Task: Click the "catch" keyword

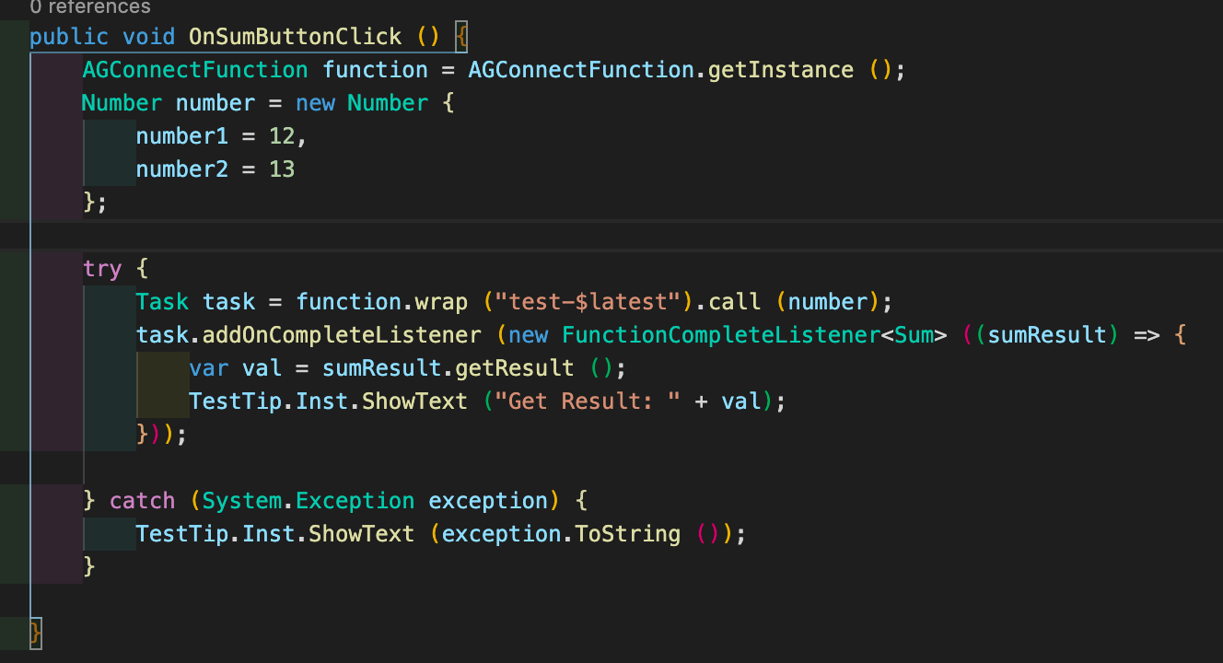Action: pos(142,501)
